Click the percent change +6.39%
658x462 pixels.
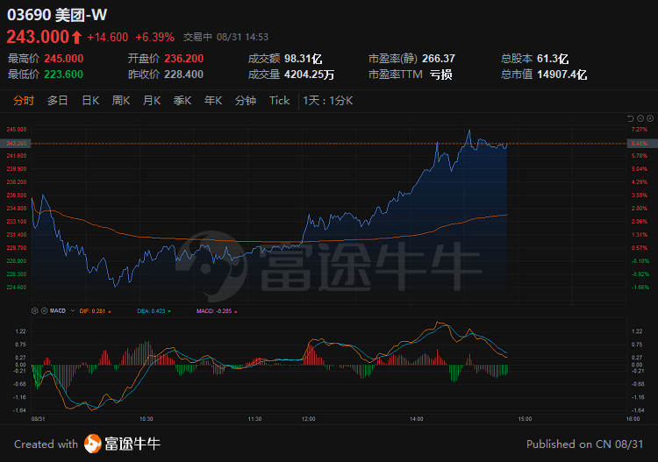[154, 38]
